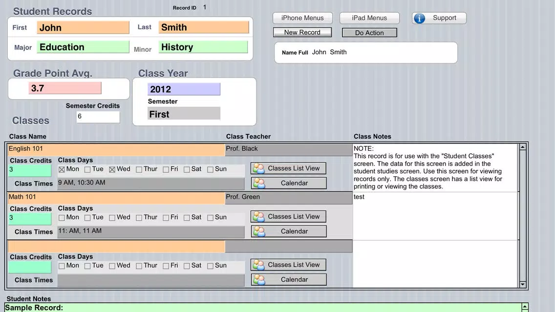Click the Math 101 class notes containing test
Image resolution: width=555 pixels, height=312 pixels.
point(436,216)
